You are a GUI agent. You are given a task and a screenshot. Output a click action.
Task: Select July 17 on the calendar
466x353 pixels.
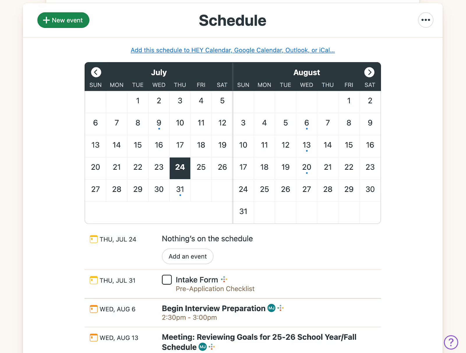(180, 145)
